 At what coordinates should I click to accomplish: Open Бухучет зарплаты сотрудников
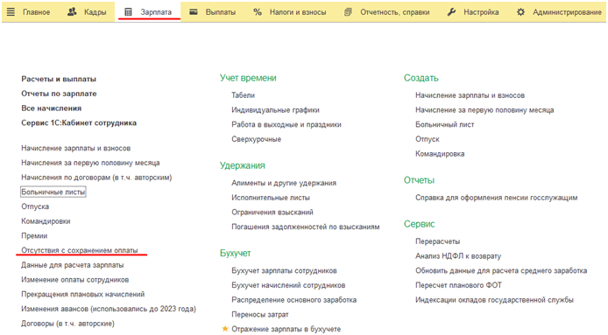pos(284,270)
